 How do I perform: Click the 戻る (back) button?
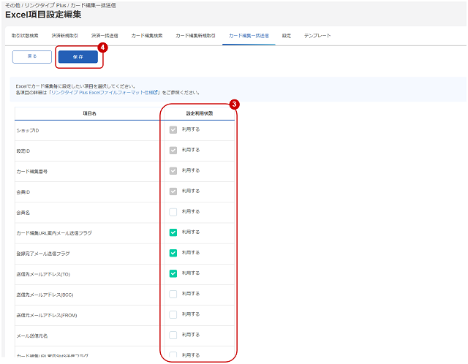(x=32, y=57)
